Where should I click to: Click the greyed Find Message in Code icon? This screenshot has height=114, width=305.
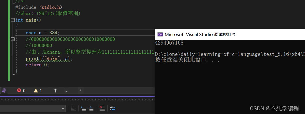tap(73, 108)
